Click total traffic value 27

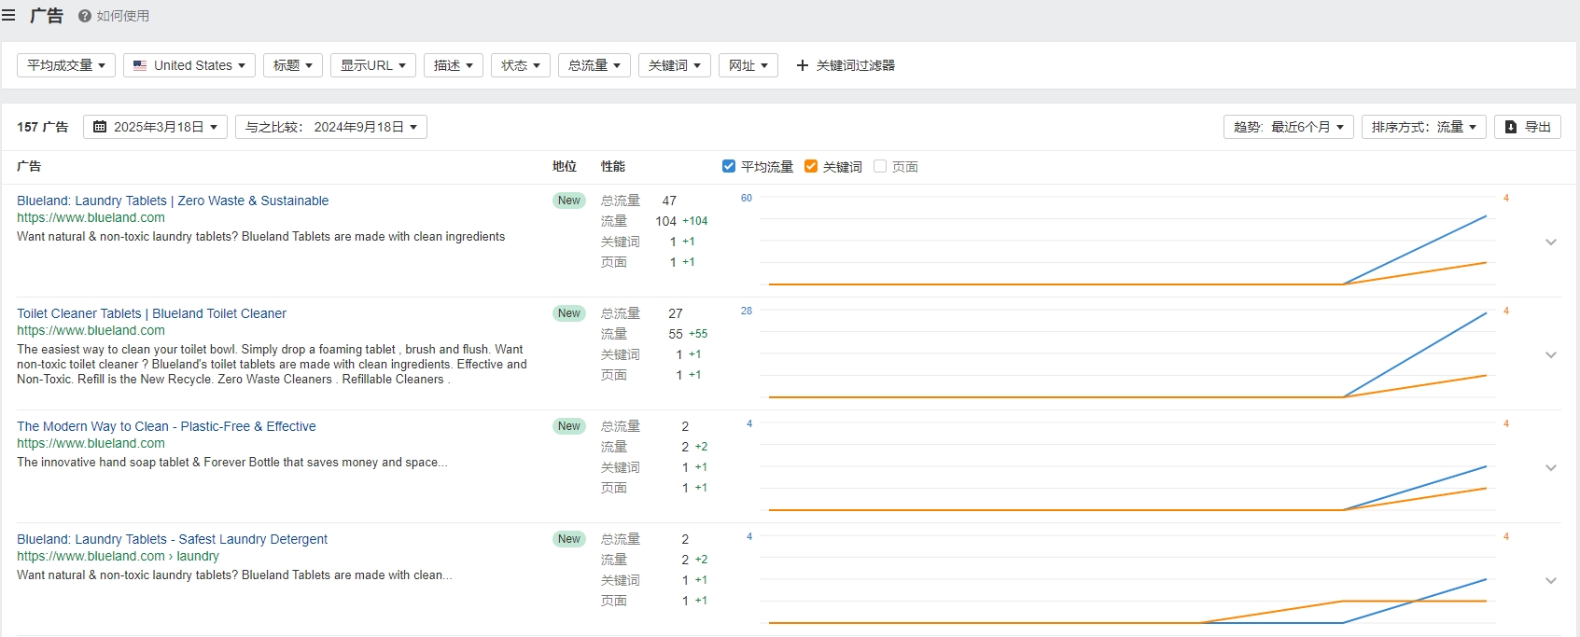point(676,313)
